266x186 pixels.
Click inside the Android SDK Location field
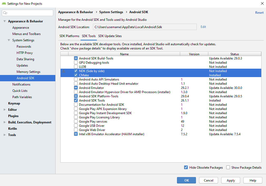[145, 27]
